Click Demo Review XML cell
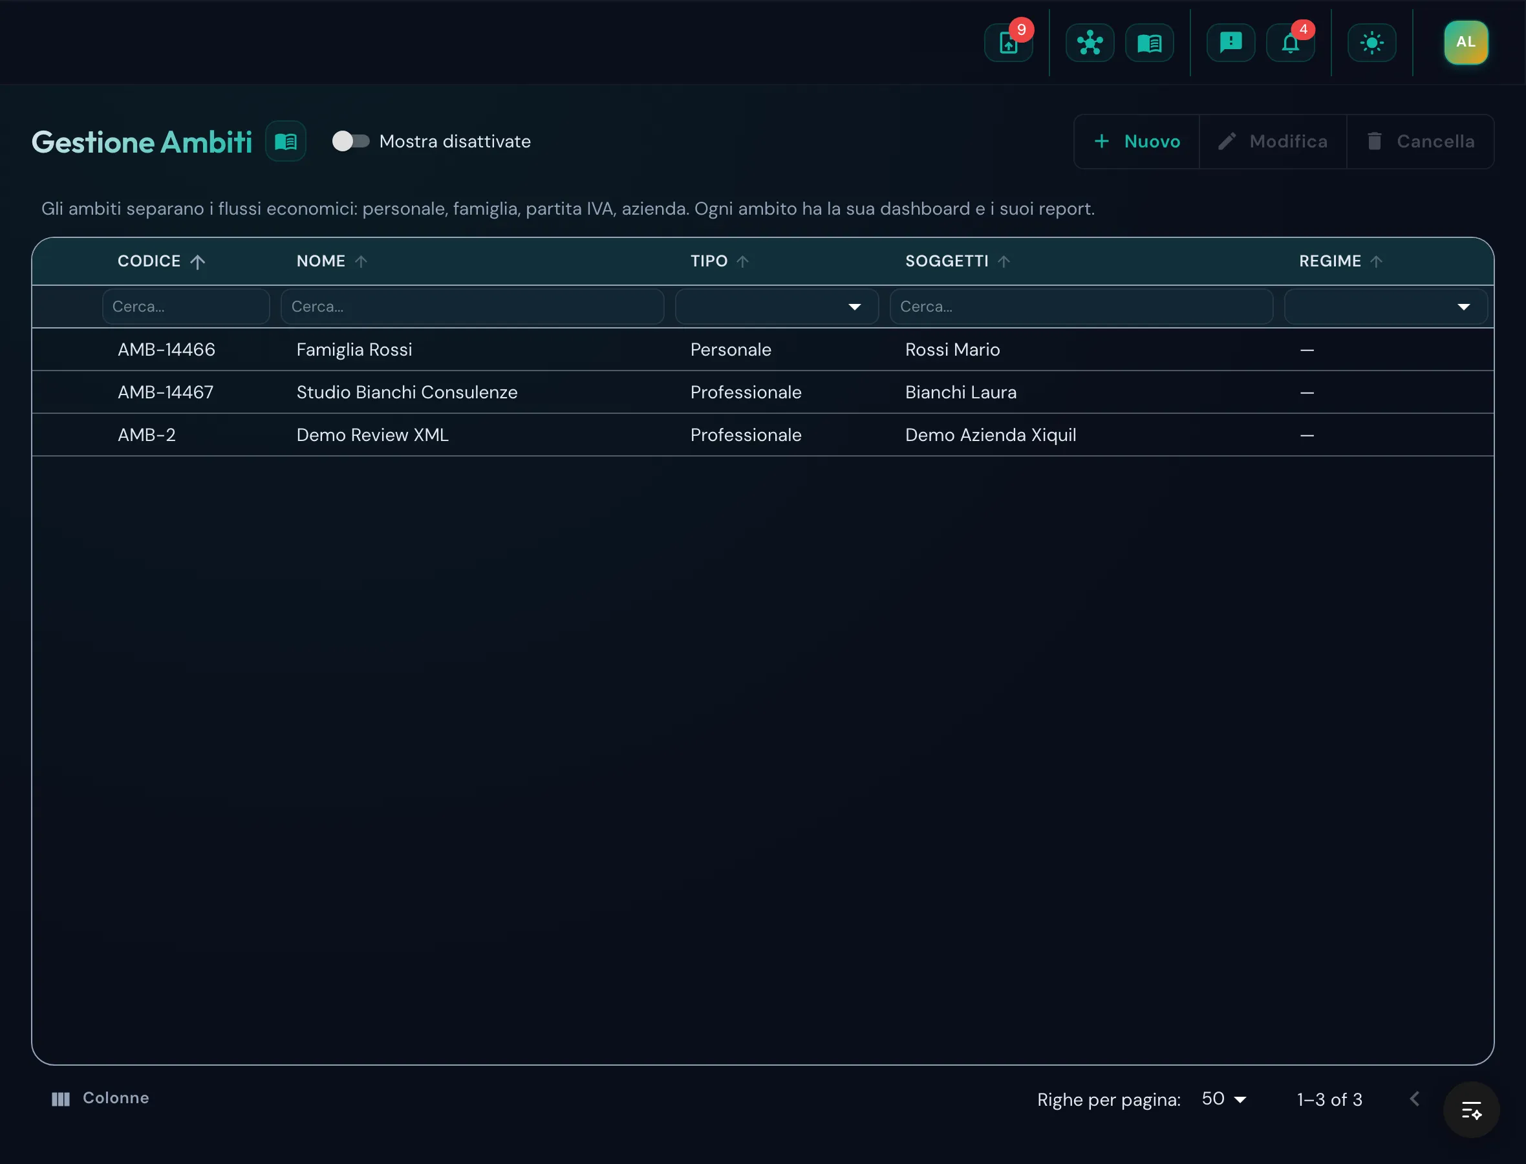Screen dimensions: 1526x1164 point(372,435)
